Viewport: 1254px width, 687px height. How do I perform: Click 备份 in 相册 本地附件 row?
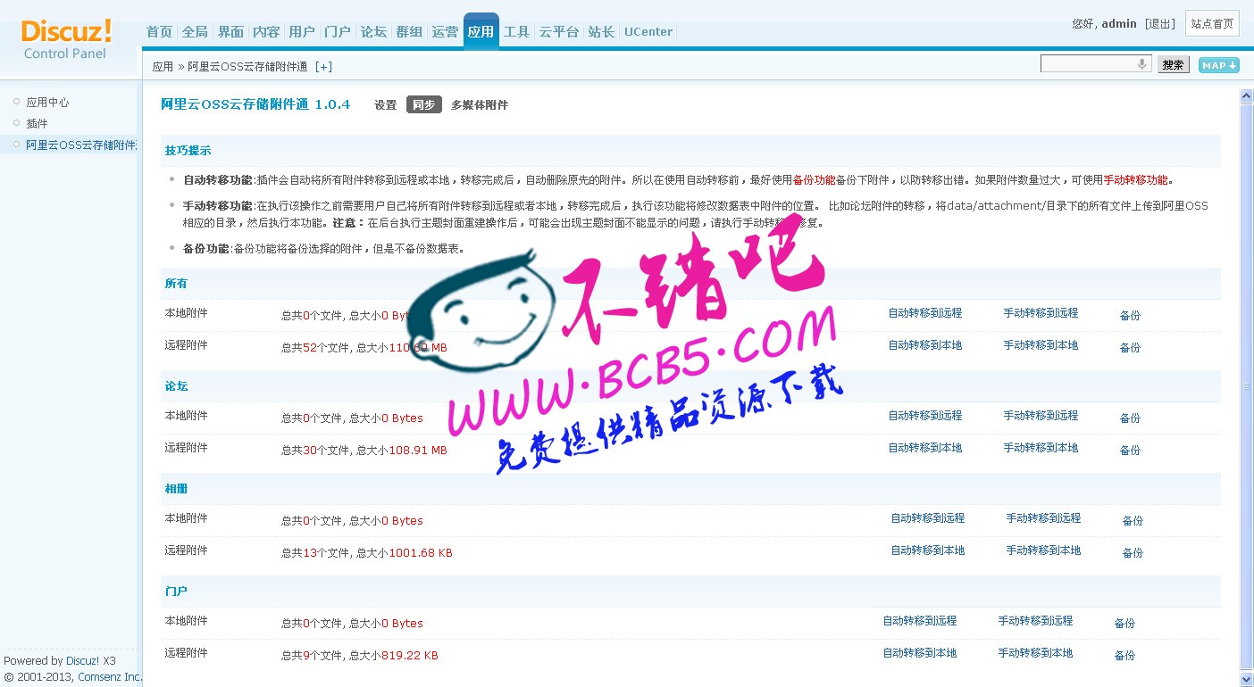(x=1133, y=521)
